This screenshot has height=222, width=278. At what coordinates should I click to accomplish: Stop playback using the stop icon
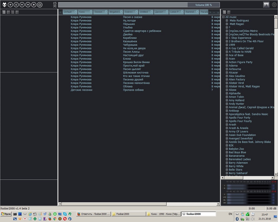pos(34,5)
